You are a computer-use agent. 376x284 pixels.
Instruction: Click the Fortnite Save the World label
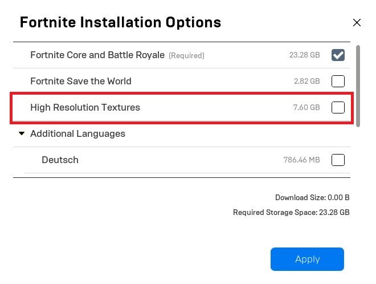click(x=81, y=81)
